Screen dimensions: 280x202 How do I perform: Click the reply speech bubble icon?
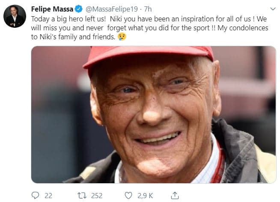(35, 195)
